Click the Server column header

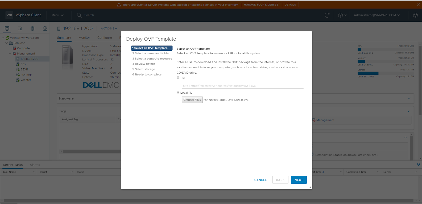click(387, 172)
